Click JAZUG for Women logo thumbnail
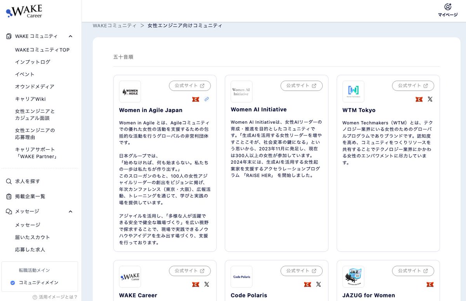Image resolution: width=466 pixels, height=301 pixels. point(353,277)
